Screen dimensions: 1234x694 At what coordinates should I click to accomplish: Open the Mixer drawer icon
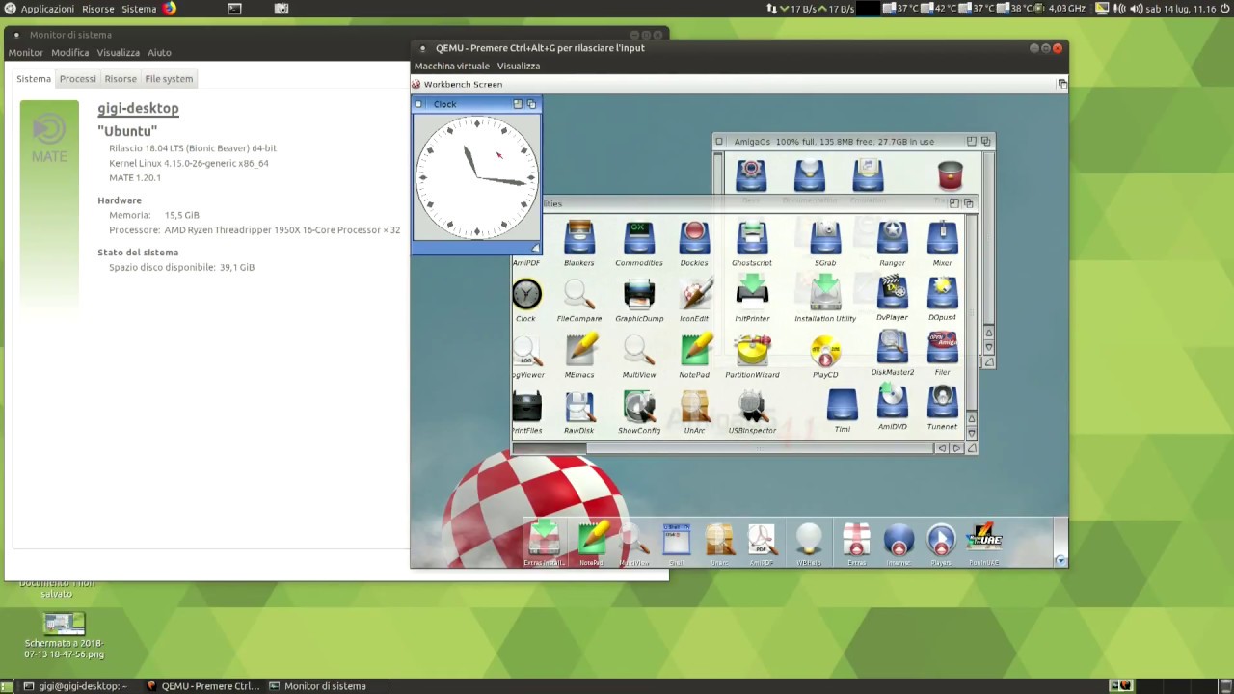tap(942, 238)
